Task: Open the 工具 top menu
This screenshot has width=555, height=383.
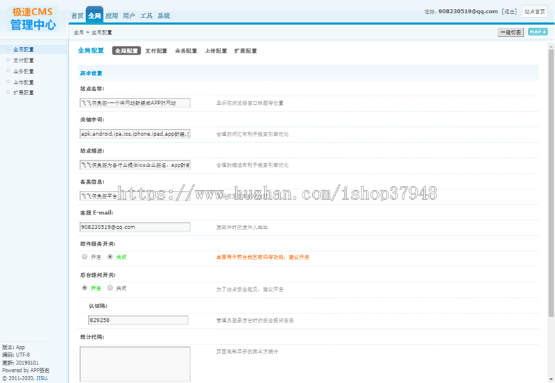Action: click(146, 15)
